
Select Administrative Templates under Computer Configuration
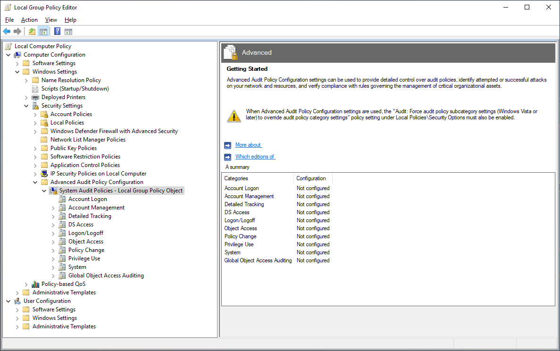coord(64,292)
